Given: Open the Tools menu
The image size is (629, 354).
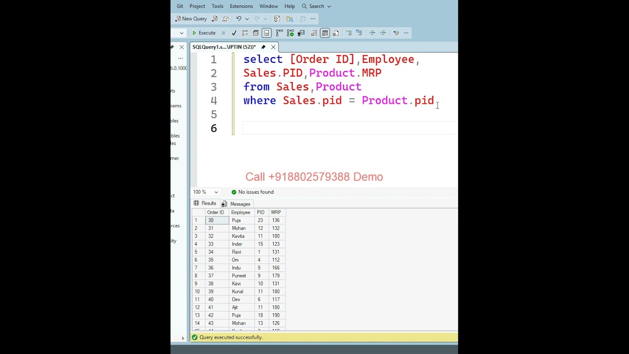Looking at the screenshot, I should [x=217, y=6].
